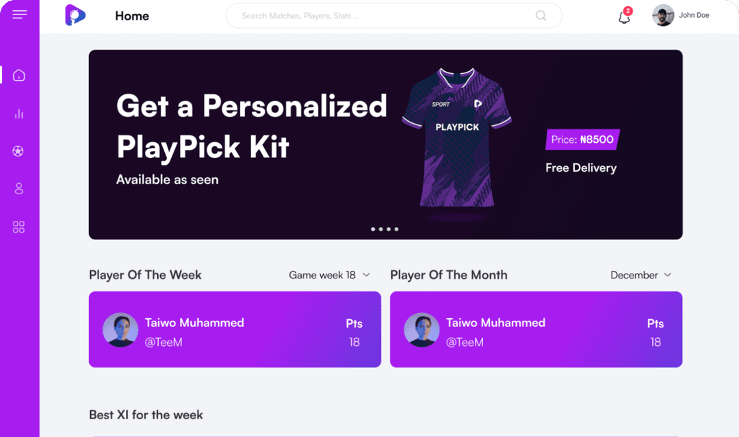739x437 pixels.
Task: Expand the Game week 18 dropdown
Action: pos(329,275)
